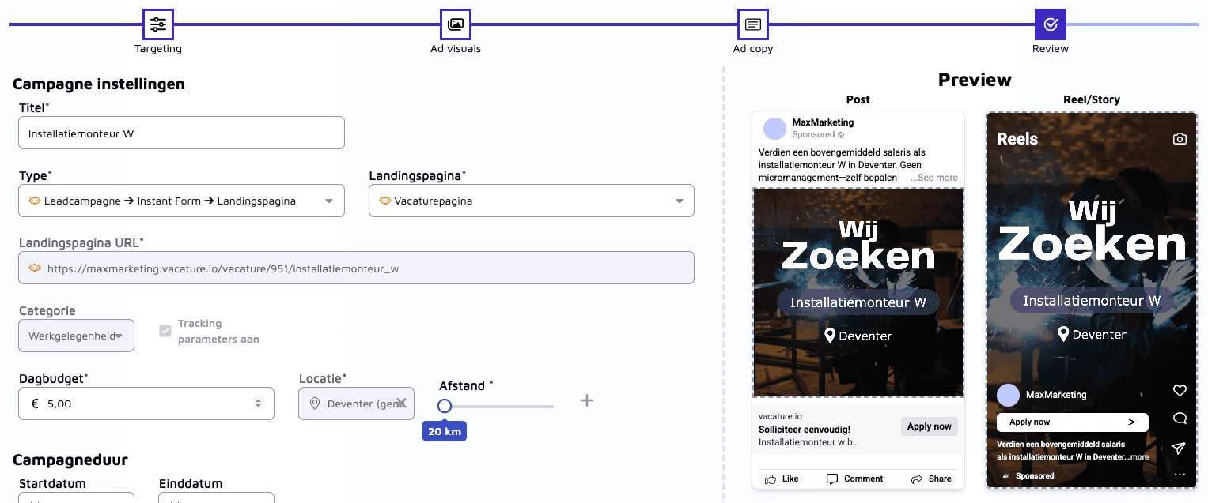1208x503 pixels.
Task: Expand the Categorie Werkgelegenheid dropdown
Action: coord(76,336)
